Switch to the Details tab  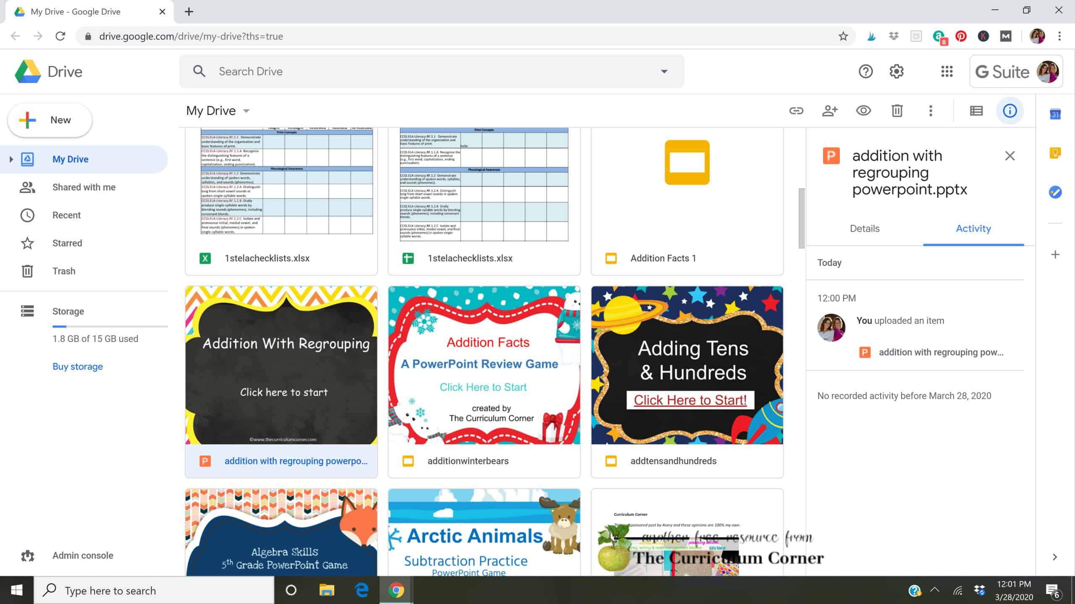tap(864, 229)
